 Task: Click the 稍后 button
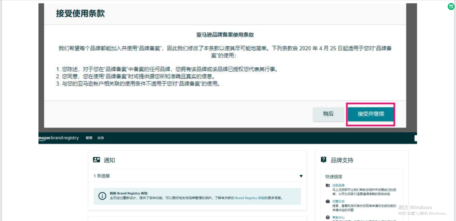point(328,114)
